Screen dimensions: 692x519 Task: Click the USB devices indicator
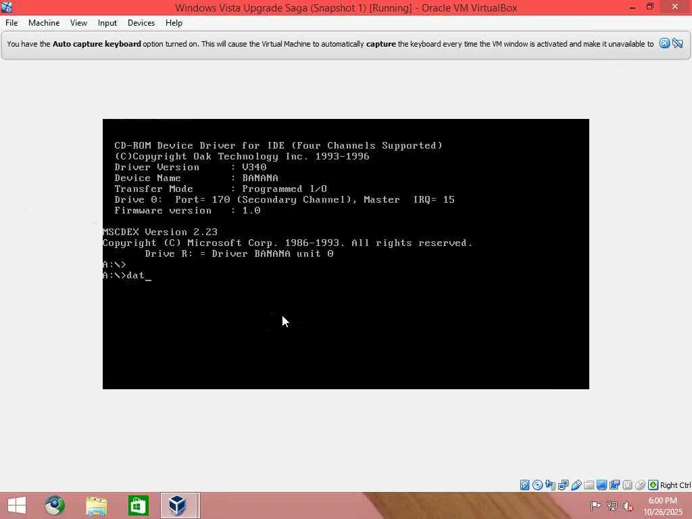click(x=576, y=485)
